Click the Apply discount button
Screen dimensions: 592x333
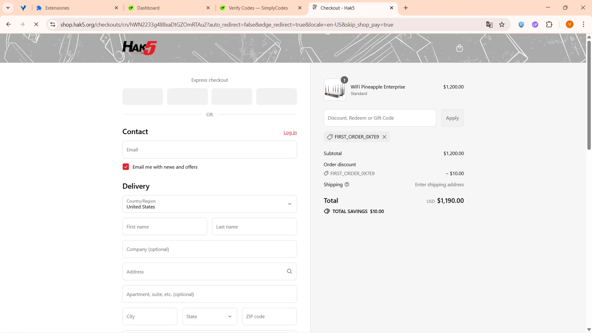tap(452, 118)
